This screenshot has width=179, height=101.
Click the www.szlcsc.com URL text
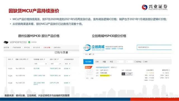click(98, 50)
